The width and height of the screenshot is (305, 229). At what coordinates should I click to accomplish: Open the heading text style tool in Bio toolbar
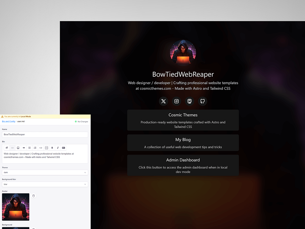pos(7,148)
